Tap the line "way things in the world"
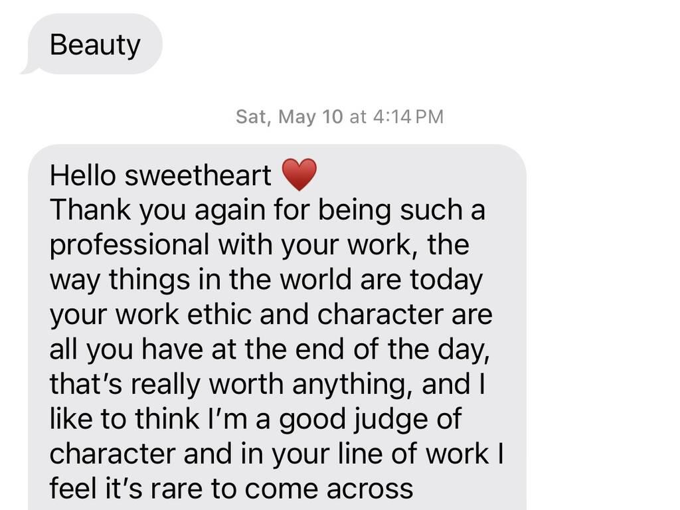The height and width of the screenshot is (510, 680). 266,280
